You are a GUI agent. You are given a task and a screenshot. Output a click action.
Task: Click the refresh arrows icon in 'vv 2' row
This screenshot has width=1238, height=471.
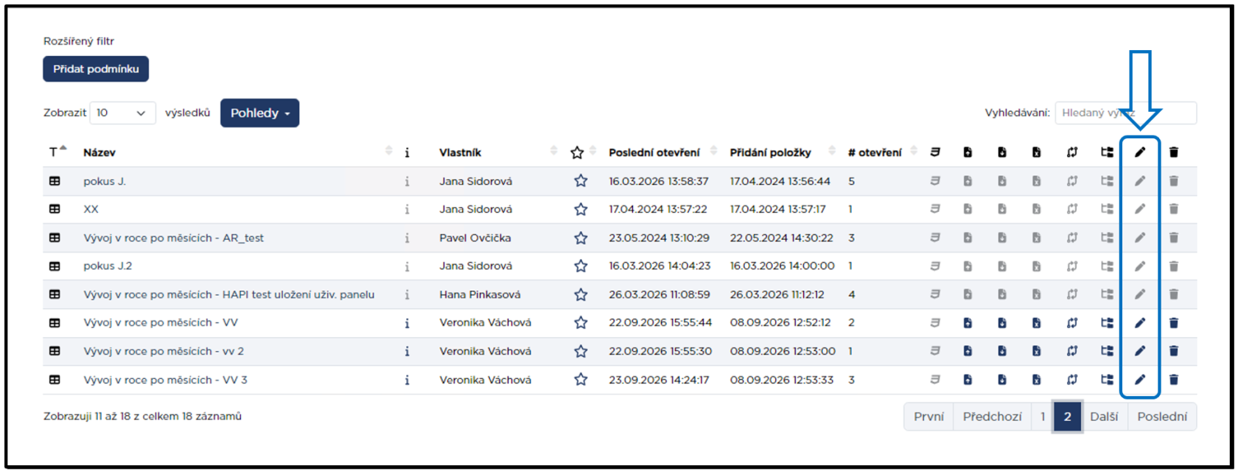point(1072,351)
